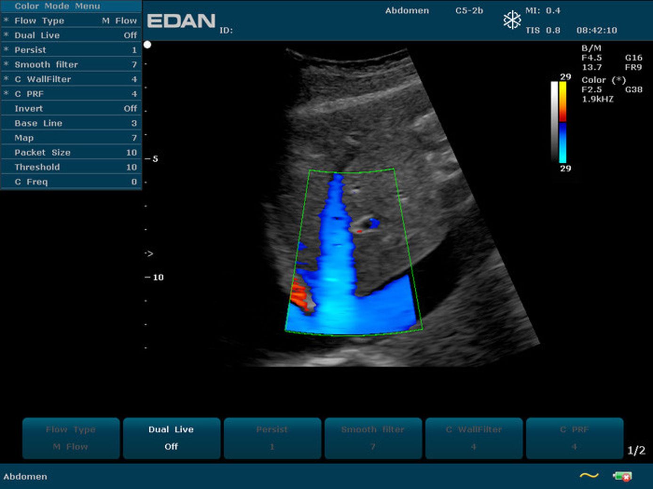Select the Threshold menu row
This screenshot has width=653, height=489.
(x=71, y=167)
